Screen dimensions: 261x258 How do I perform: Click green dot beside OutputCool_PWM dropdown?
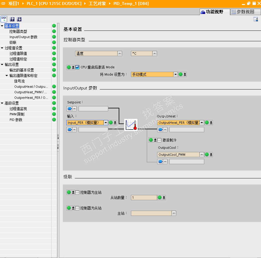(207, 155)
